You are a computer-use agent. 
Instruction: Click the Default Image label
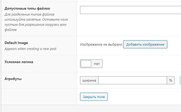(16, 43)
